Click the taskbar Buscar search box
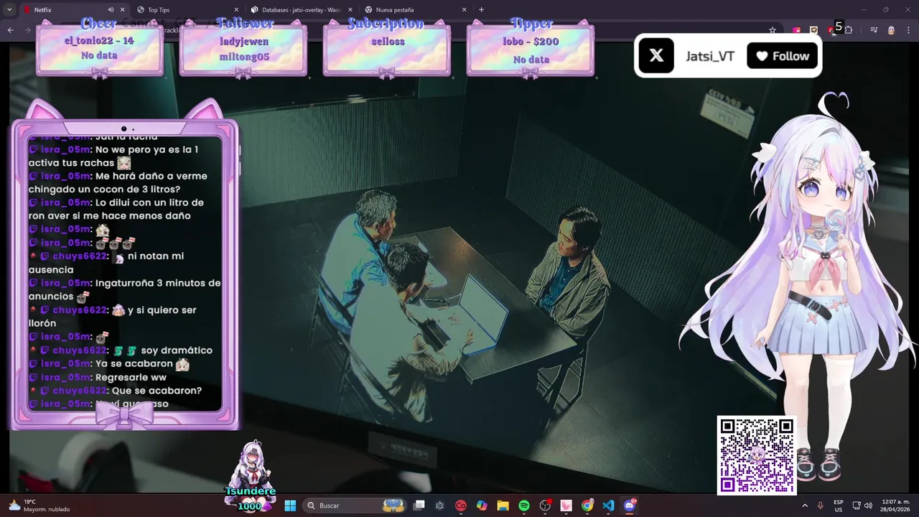 tap(355, 506)
